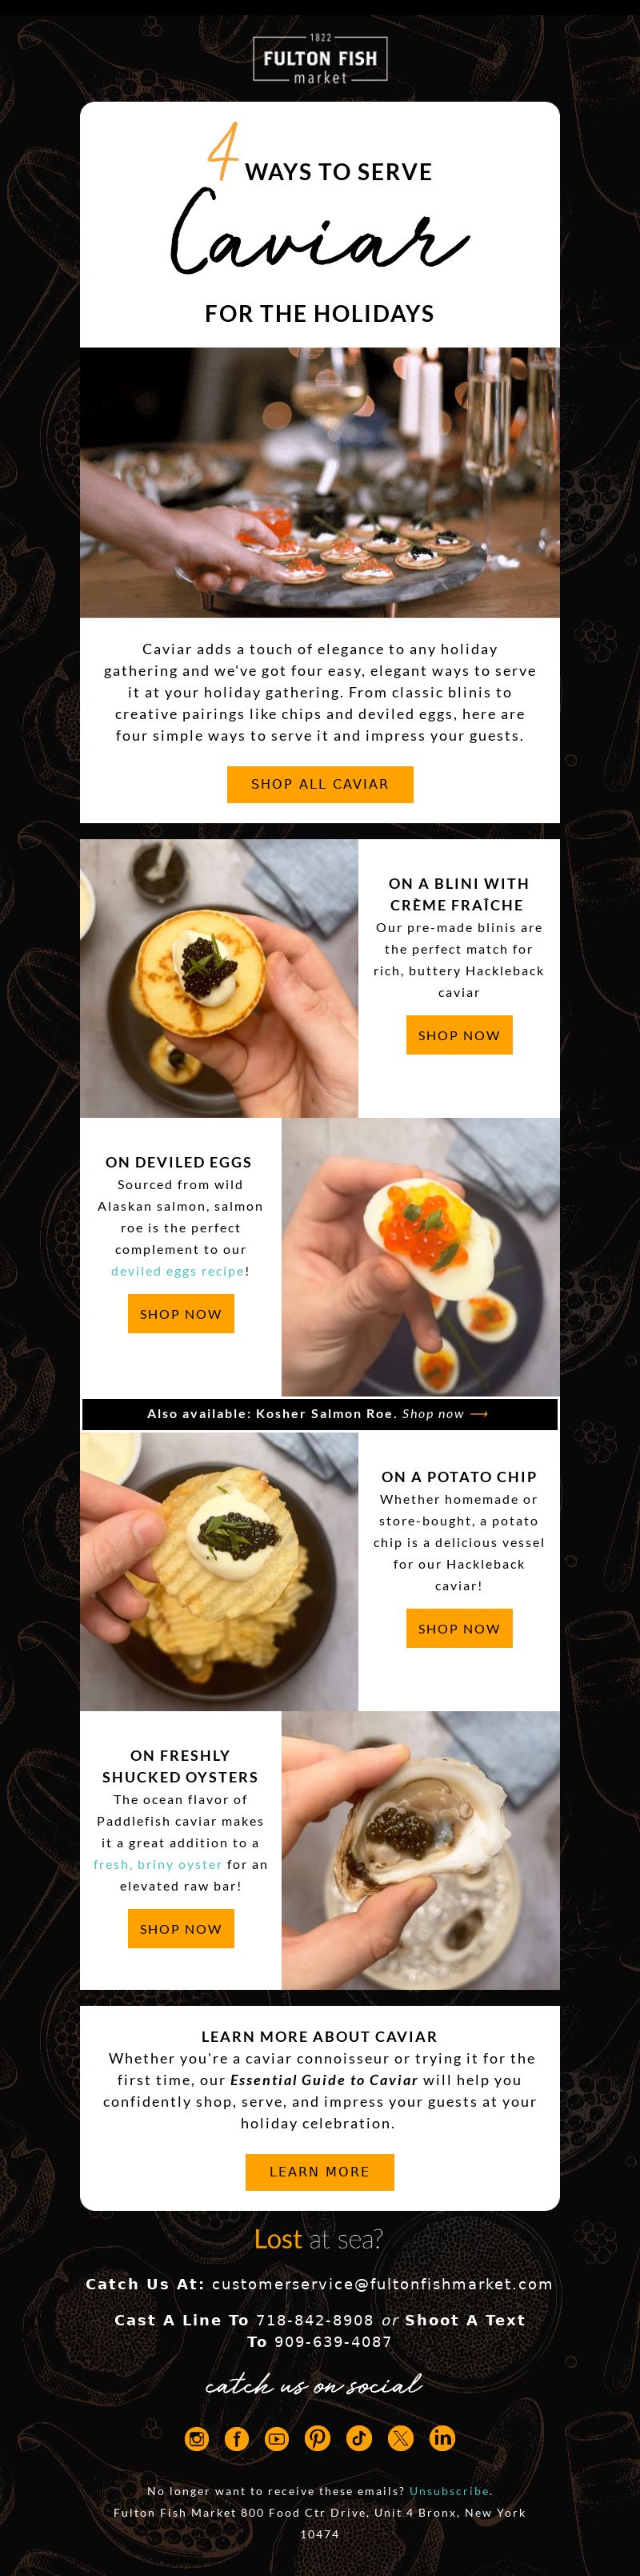Open the deviled eggs recipe link
640x2576 pixels.
click(x=178, y=1271)
